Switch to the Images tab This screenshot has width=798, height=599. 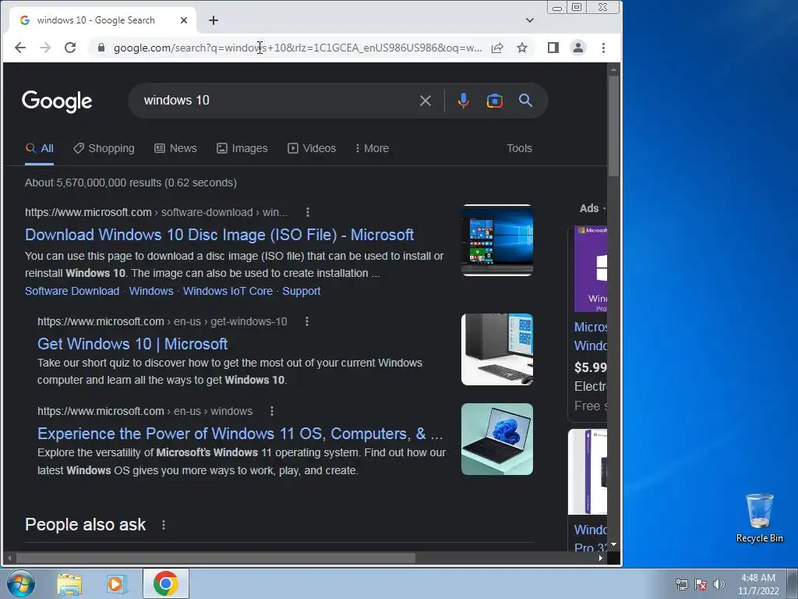pyautogui.click(x=242, y=148)
